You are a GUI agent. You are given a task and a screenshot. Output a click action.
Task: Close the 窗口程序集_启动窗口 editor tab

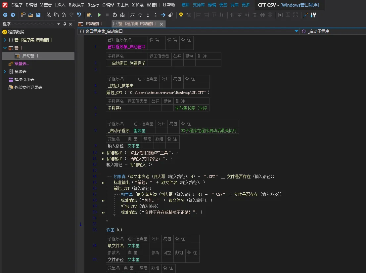tap(161, 24)
